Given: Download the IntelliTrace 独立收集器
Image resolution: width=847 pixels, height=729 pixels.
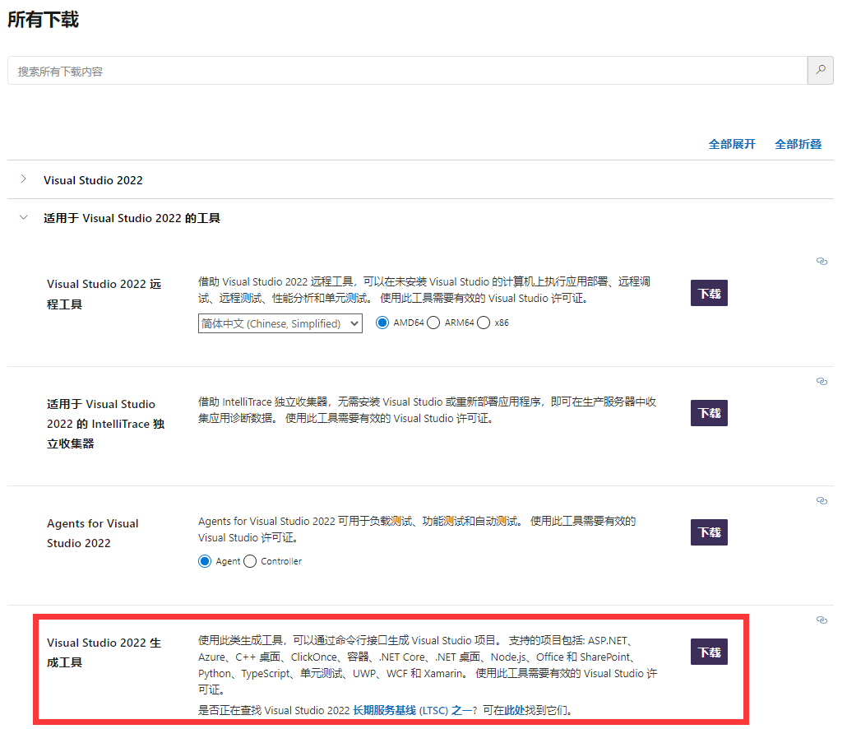Looking at the screenshot, I should tap(709, 413).
